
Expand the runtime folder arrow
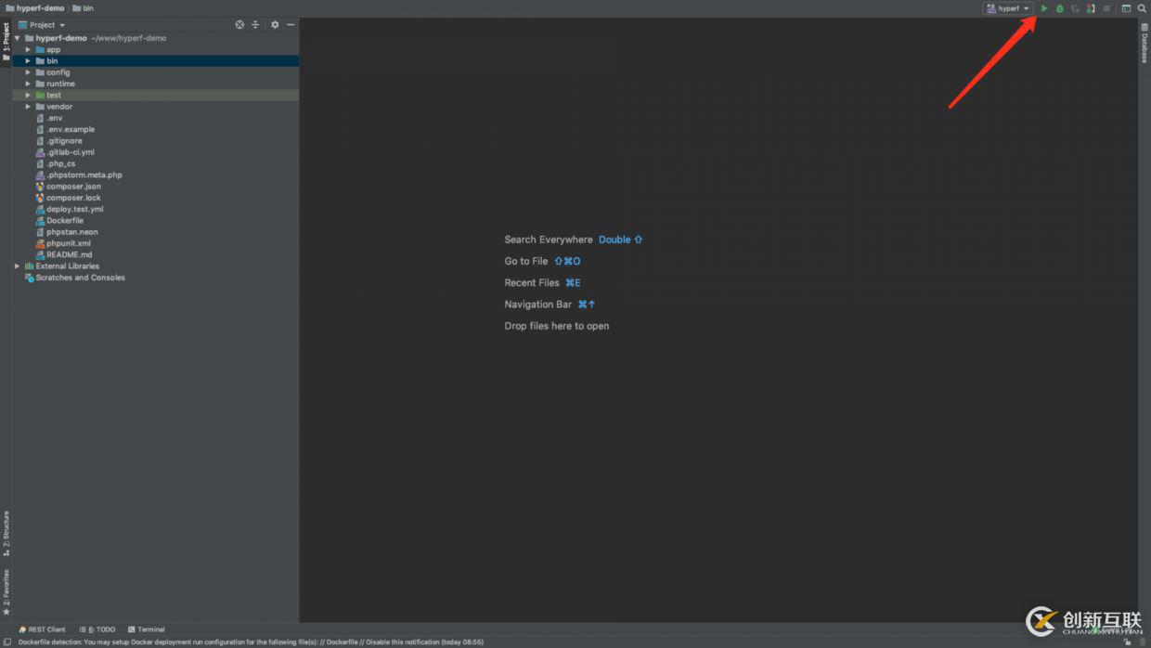28,84
